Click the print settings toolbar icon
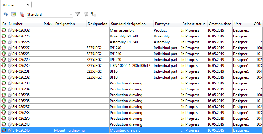Viewport: 263px width, 134px height. [x=22, y=14]
